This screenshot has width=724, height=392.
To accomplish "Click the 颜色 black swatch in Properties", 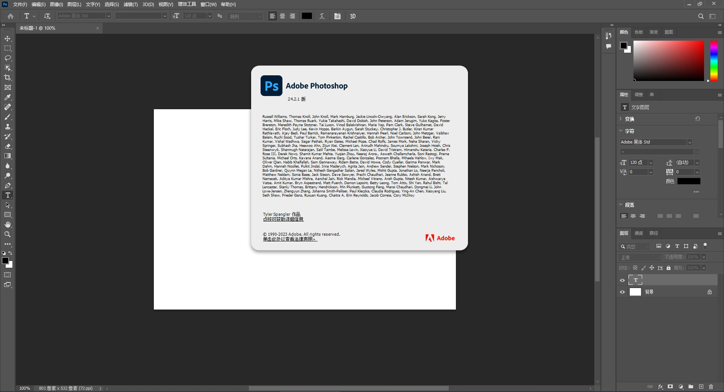I will [x=689, y=181].
